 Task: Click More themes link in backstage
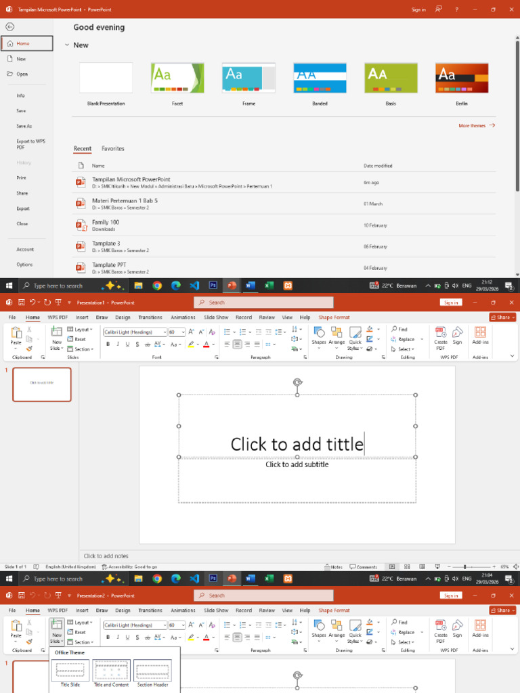[x=477, y=125]
